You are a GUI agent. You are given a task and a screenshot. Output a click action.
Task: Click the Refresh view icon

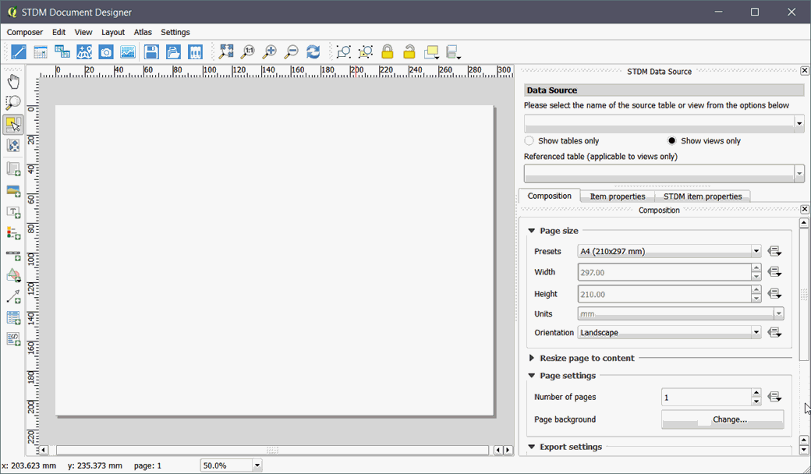point(313,52)
